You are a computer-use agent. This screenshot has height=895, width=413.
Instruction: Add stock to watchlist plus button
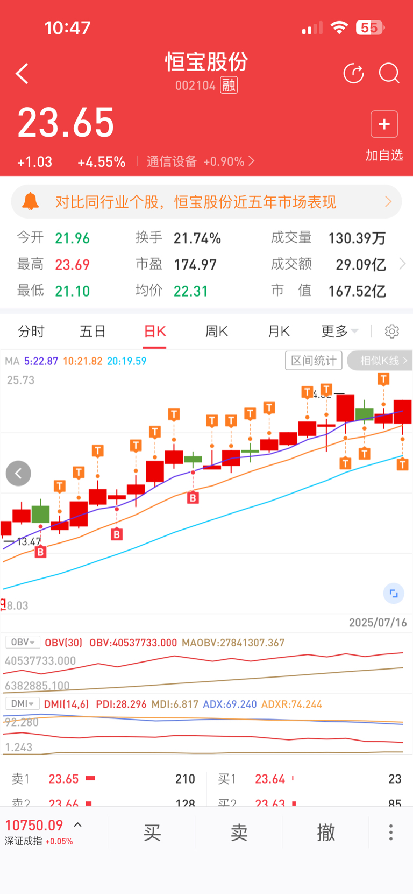point(384,124)
